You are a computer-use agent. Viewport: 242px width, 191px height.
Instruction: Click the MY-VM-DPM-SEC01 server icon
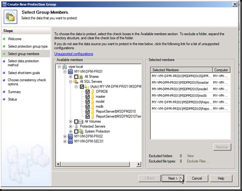[70, 141]
